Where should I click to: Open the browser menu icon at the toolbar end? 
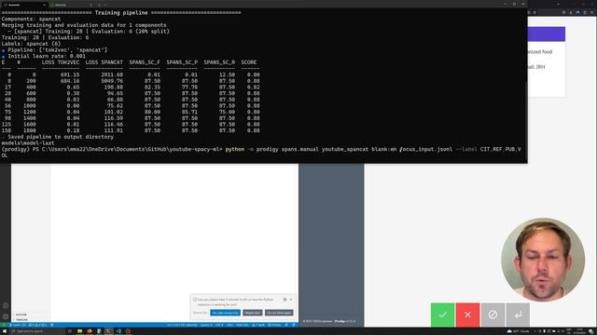tap(592, 12)
